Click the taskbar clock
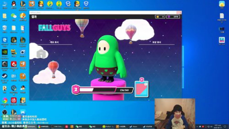 point(218,126)
